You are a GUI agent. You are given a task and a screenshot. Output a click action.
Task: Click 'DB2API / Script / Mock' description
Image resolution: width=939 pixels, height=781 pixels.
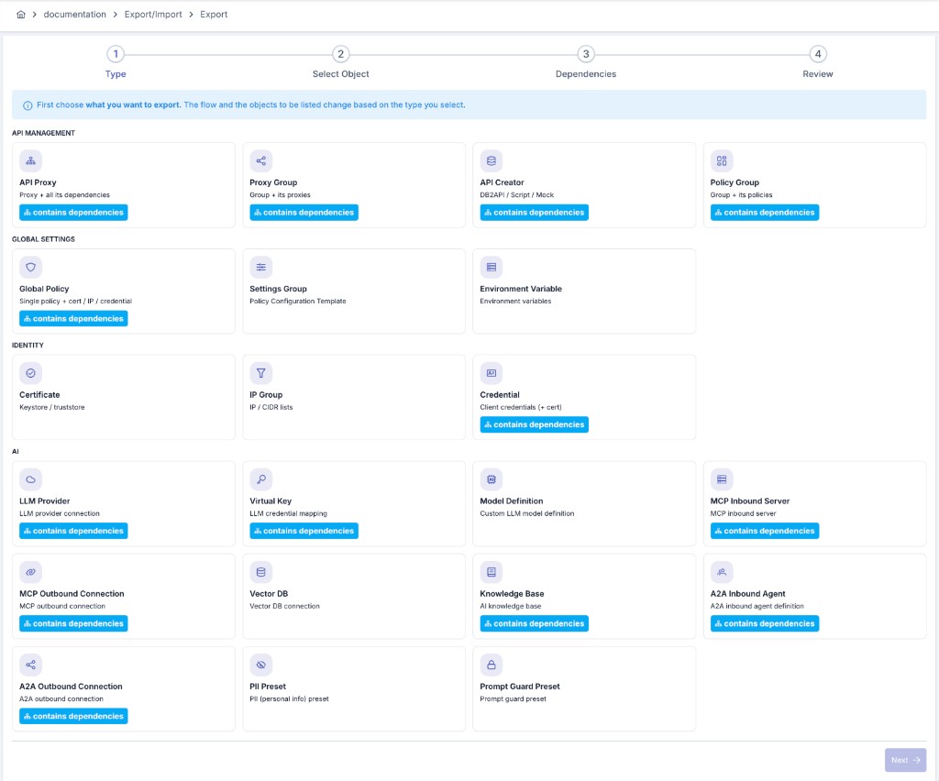(x=517, y=195)
